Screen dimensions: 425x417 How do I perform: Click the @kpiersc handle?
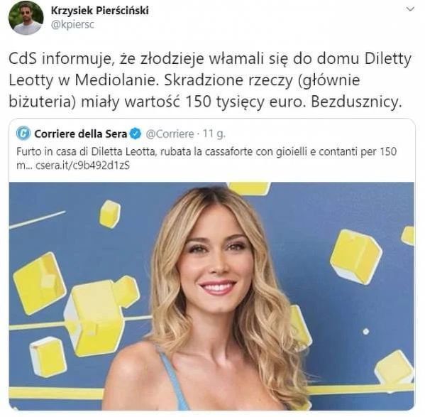point(72,25)
